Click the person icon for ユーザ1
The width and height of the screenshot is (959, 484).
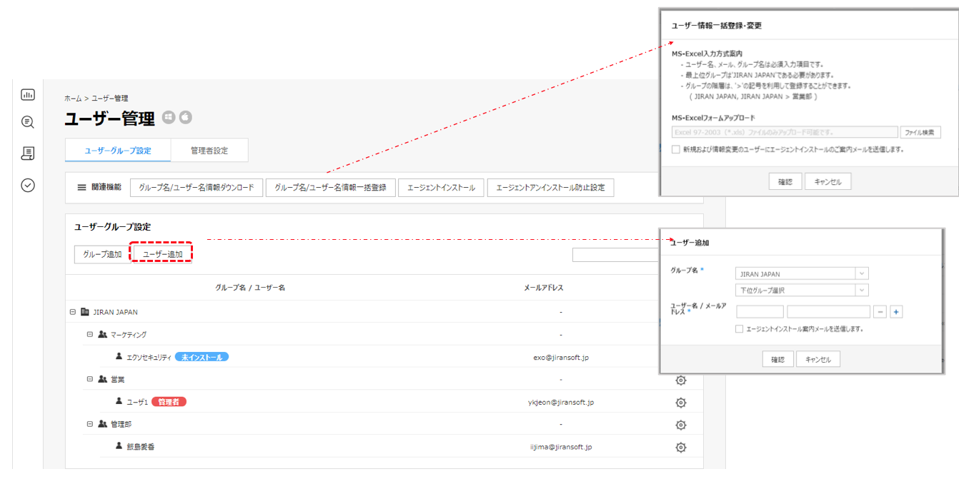click(119, 401)
